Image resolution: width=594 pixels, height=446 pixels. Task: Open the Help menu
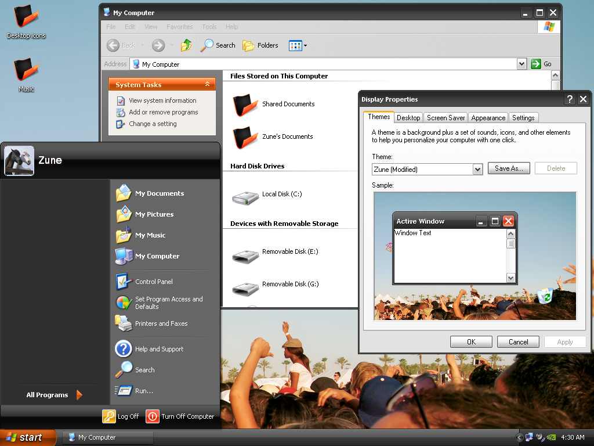pos(232,27)
